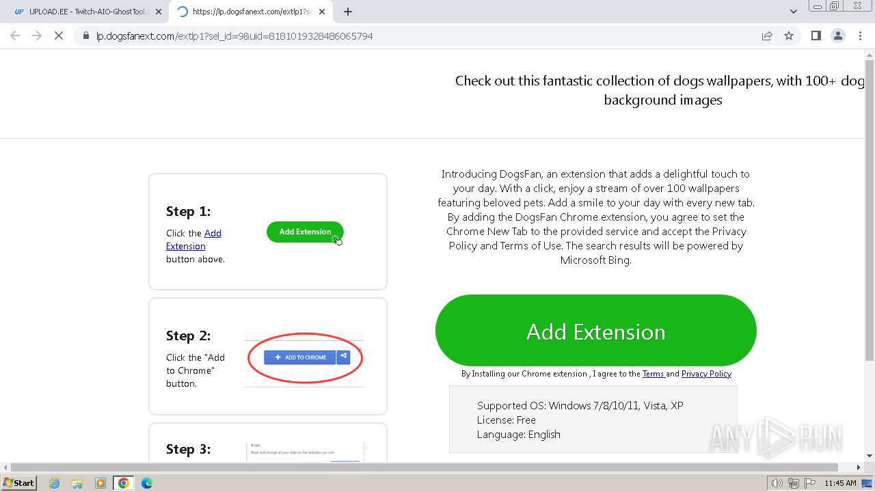The width and height of the screenshot is (875, 492).
Task: Expand the tab search chevron
Action: pos(793,12)
